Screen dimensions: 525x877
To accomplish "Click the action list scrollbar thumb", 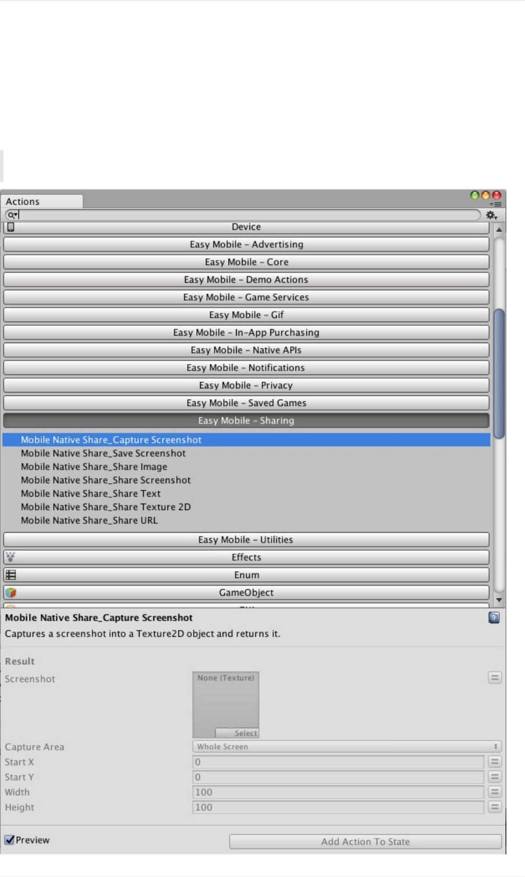I will tap(499, 373).
